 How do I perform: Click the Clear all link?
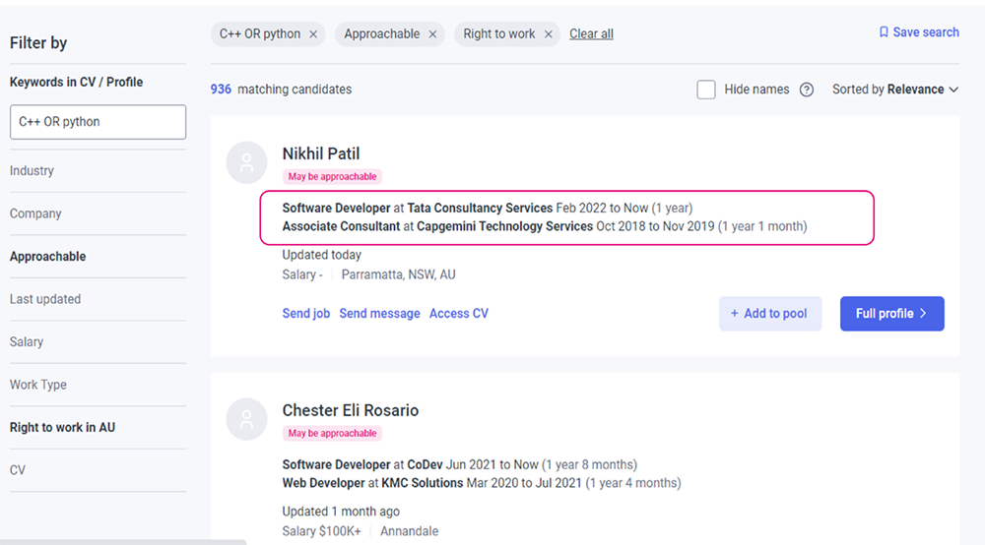pyautogui.click(x=591, y=34)
